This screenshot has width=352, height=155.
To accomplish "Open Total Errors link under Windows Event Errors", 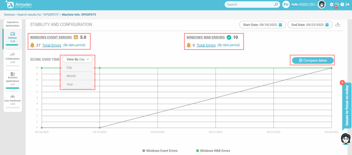I will click(52, 45).
